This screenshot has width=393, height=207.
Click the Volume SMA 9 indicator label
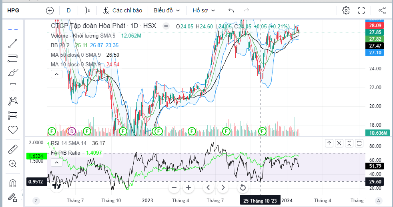click(83, 36)
